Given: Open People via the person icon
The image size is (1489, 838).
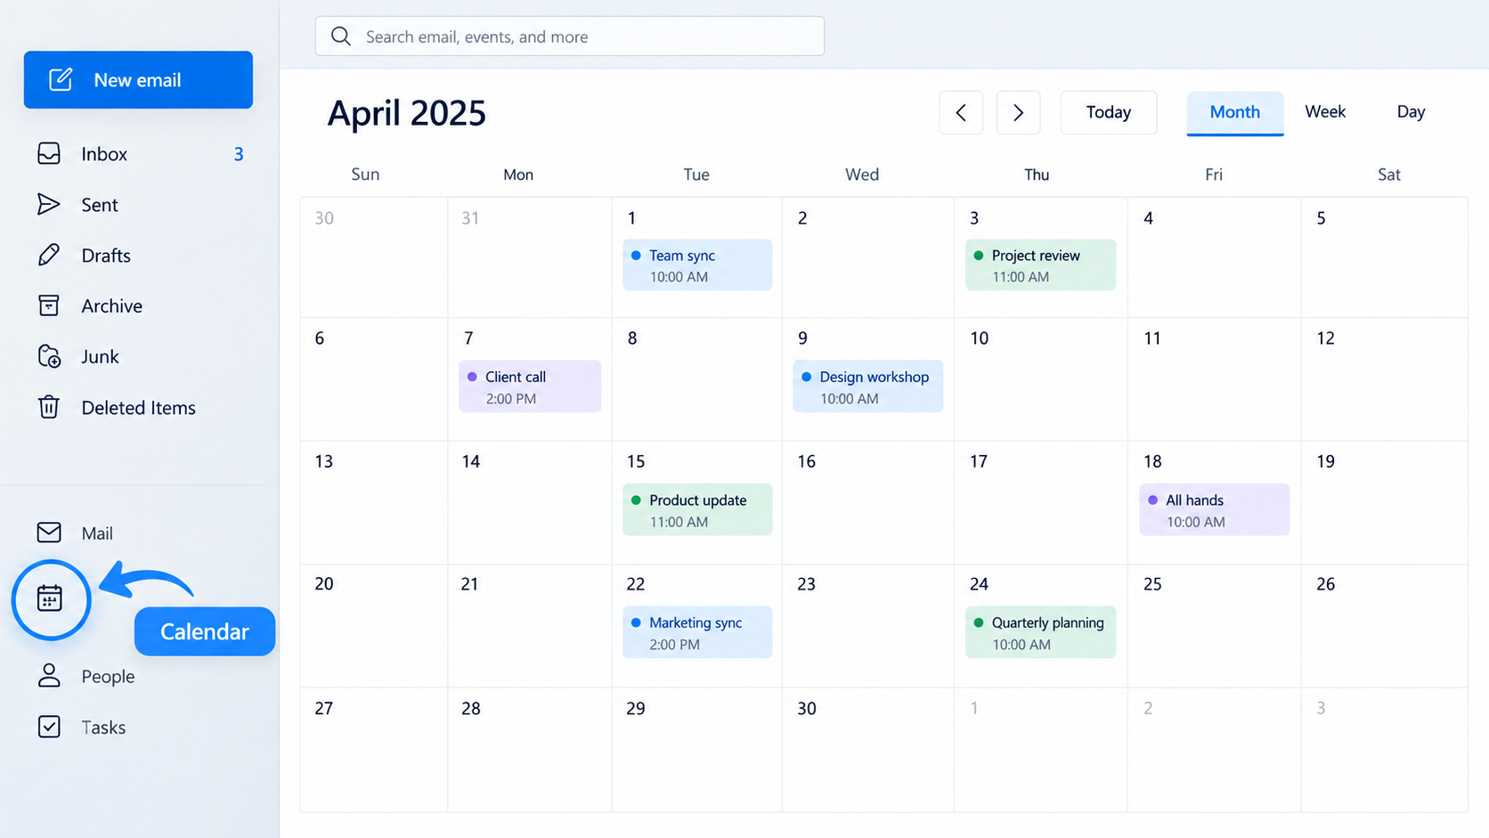Looking at the screenshot, I should [49, 676].
